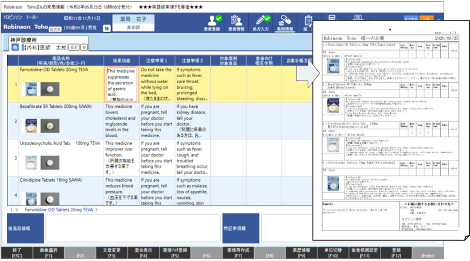Click the white 他 tag after 処方
Image resolution: width=470 pixels, height=261 pixels.
click(84, 47)
